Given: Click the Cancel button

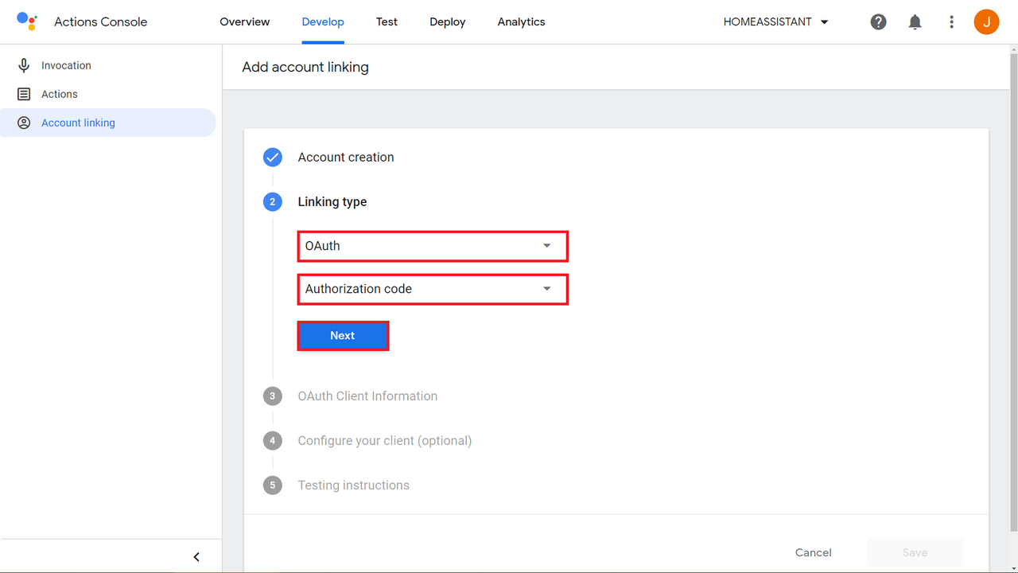Looking at the screenshot, I should [x=813, y=552].
